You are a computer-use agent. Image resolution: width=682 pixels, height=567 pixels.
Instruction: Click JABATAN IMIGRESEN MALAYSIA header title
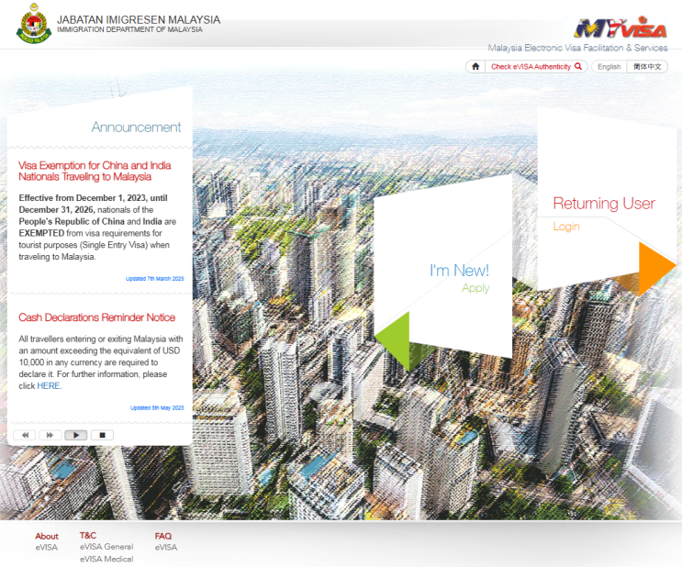139,19
